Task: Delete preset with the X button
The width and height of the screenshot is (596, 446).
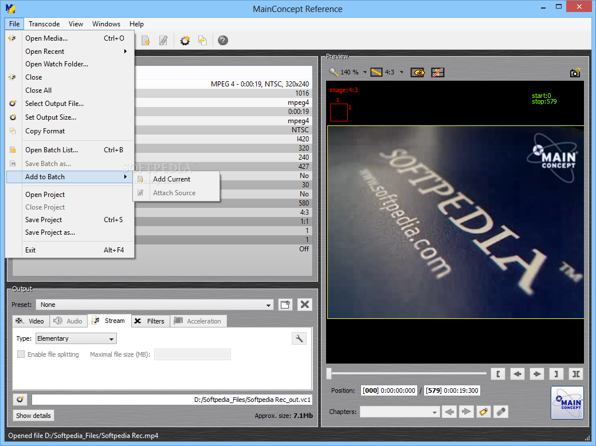Action: (x=305, y=305)
